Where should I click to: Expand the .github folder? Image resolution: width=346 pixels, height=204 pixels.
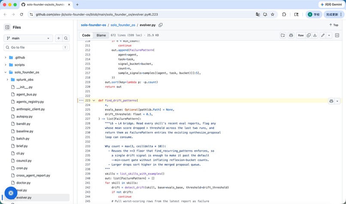click(x=6, y=58)
